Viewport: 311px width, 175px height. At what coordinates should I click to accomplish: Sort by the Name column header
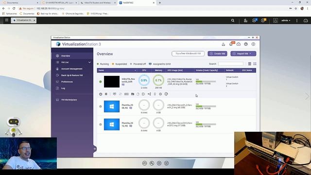(x=117, y=70)
